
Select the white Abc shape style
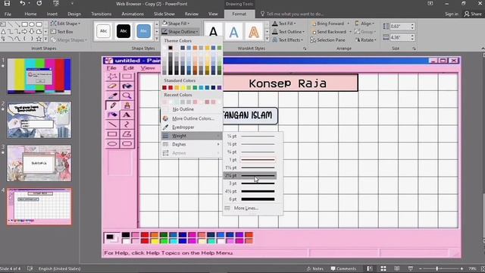[x=103, y=31]
